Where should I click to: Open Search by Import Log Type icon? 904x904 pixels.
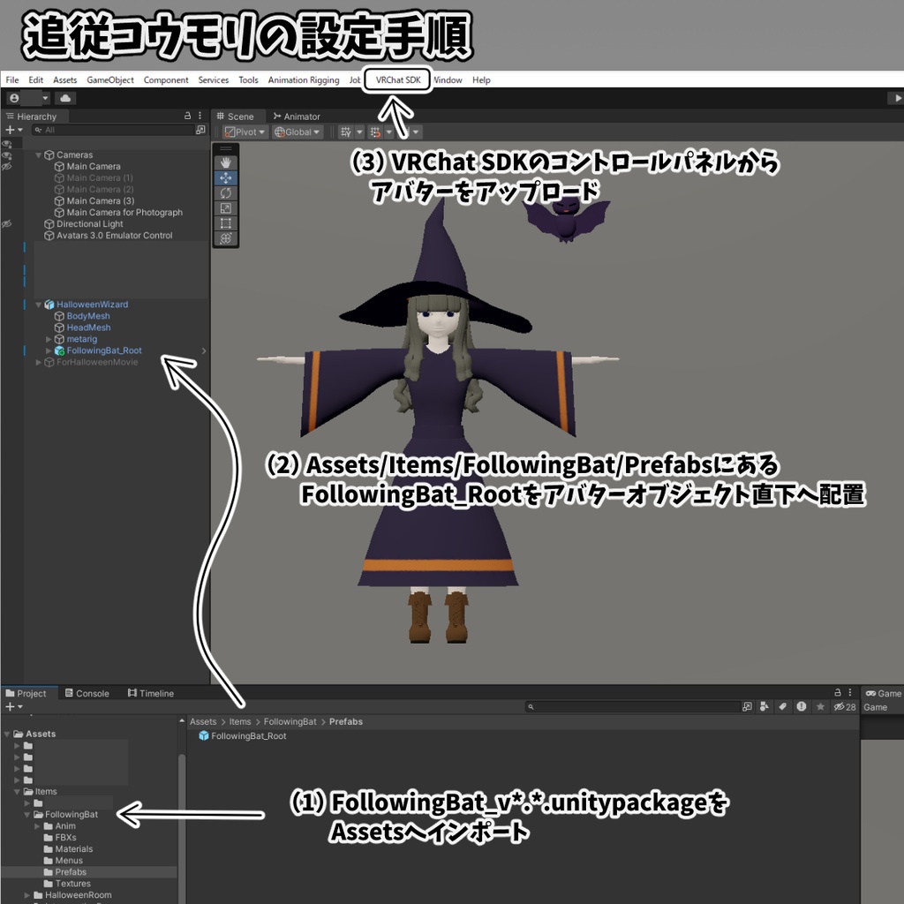(x=802, y=707)
